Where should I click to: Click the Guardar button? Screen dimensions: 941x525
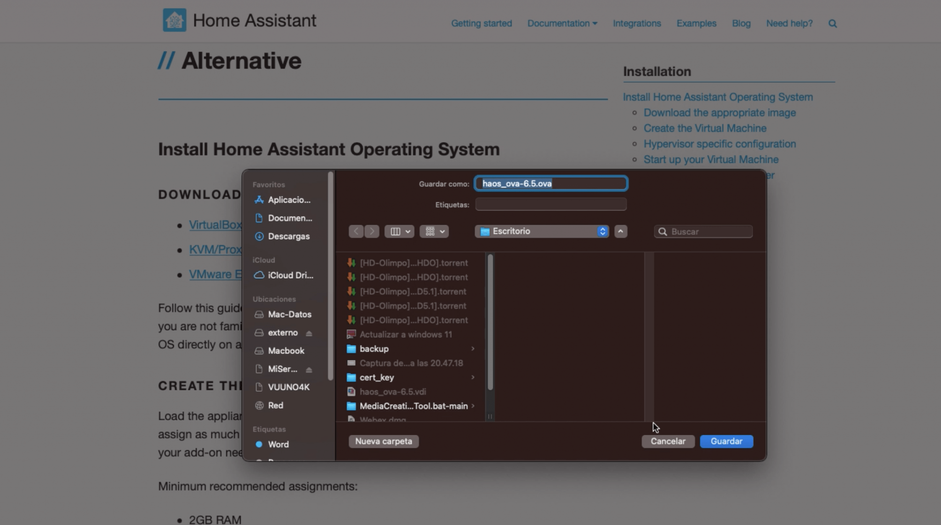click(x=726, y=441)
